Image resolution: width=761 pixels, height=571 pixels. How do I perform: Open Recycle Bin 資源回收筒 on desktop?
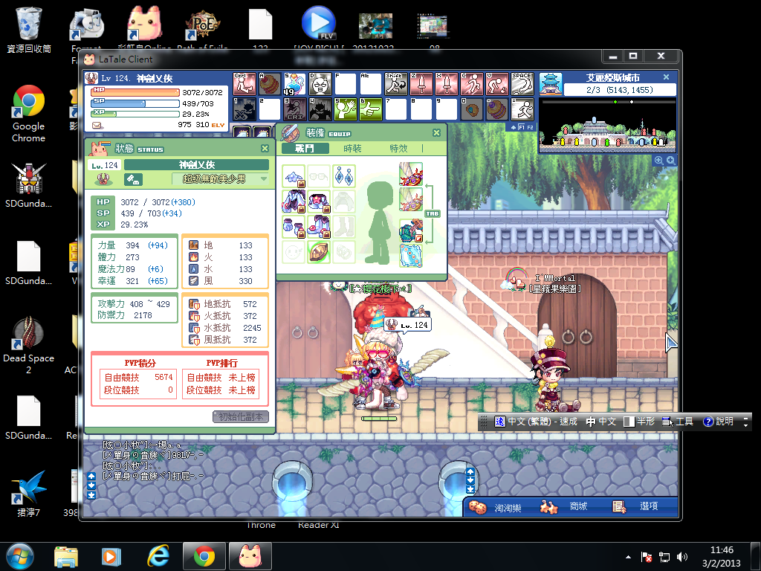tap(29, 30)
